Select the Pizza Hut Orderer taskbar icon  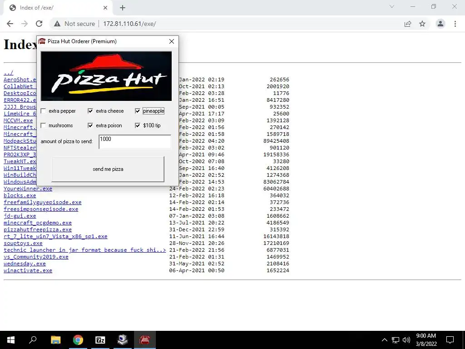145,340
